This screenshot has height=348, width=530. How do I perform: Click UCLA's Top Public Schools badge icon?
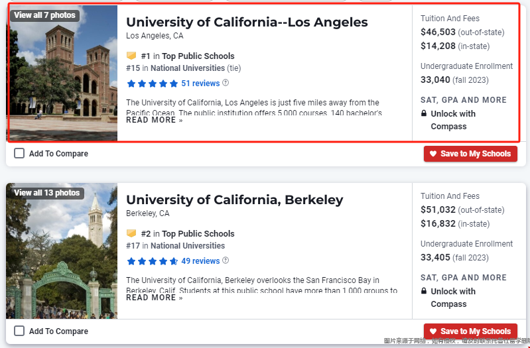tap(131, 56)
